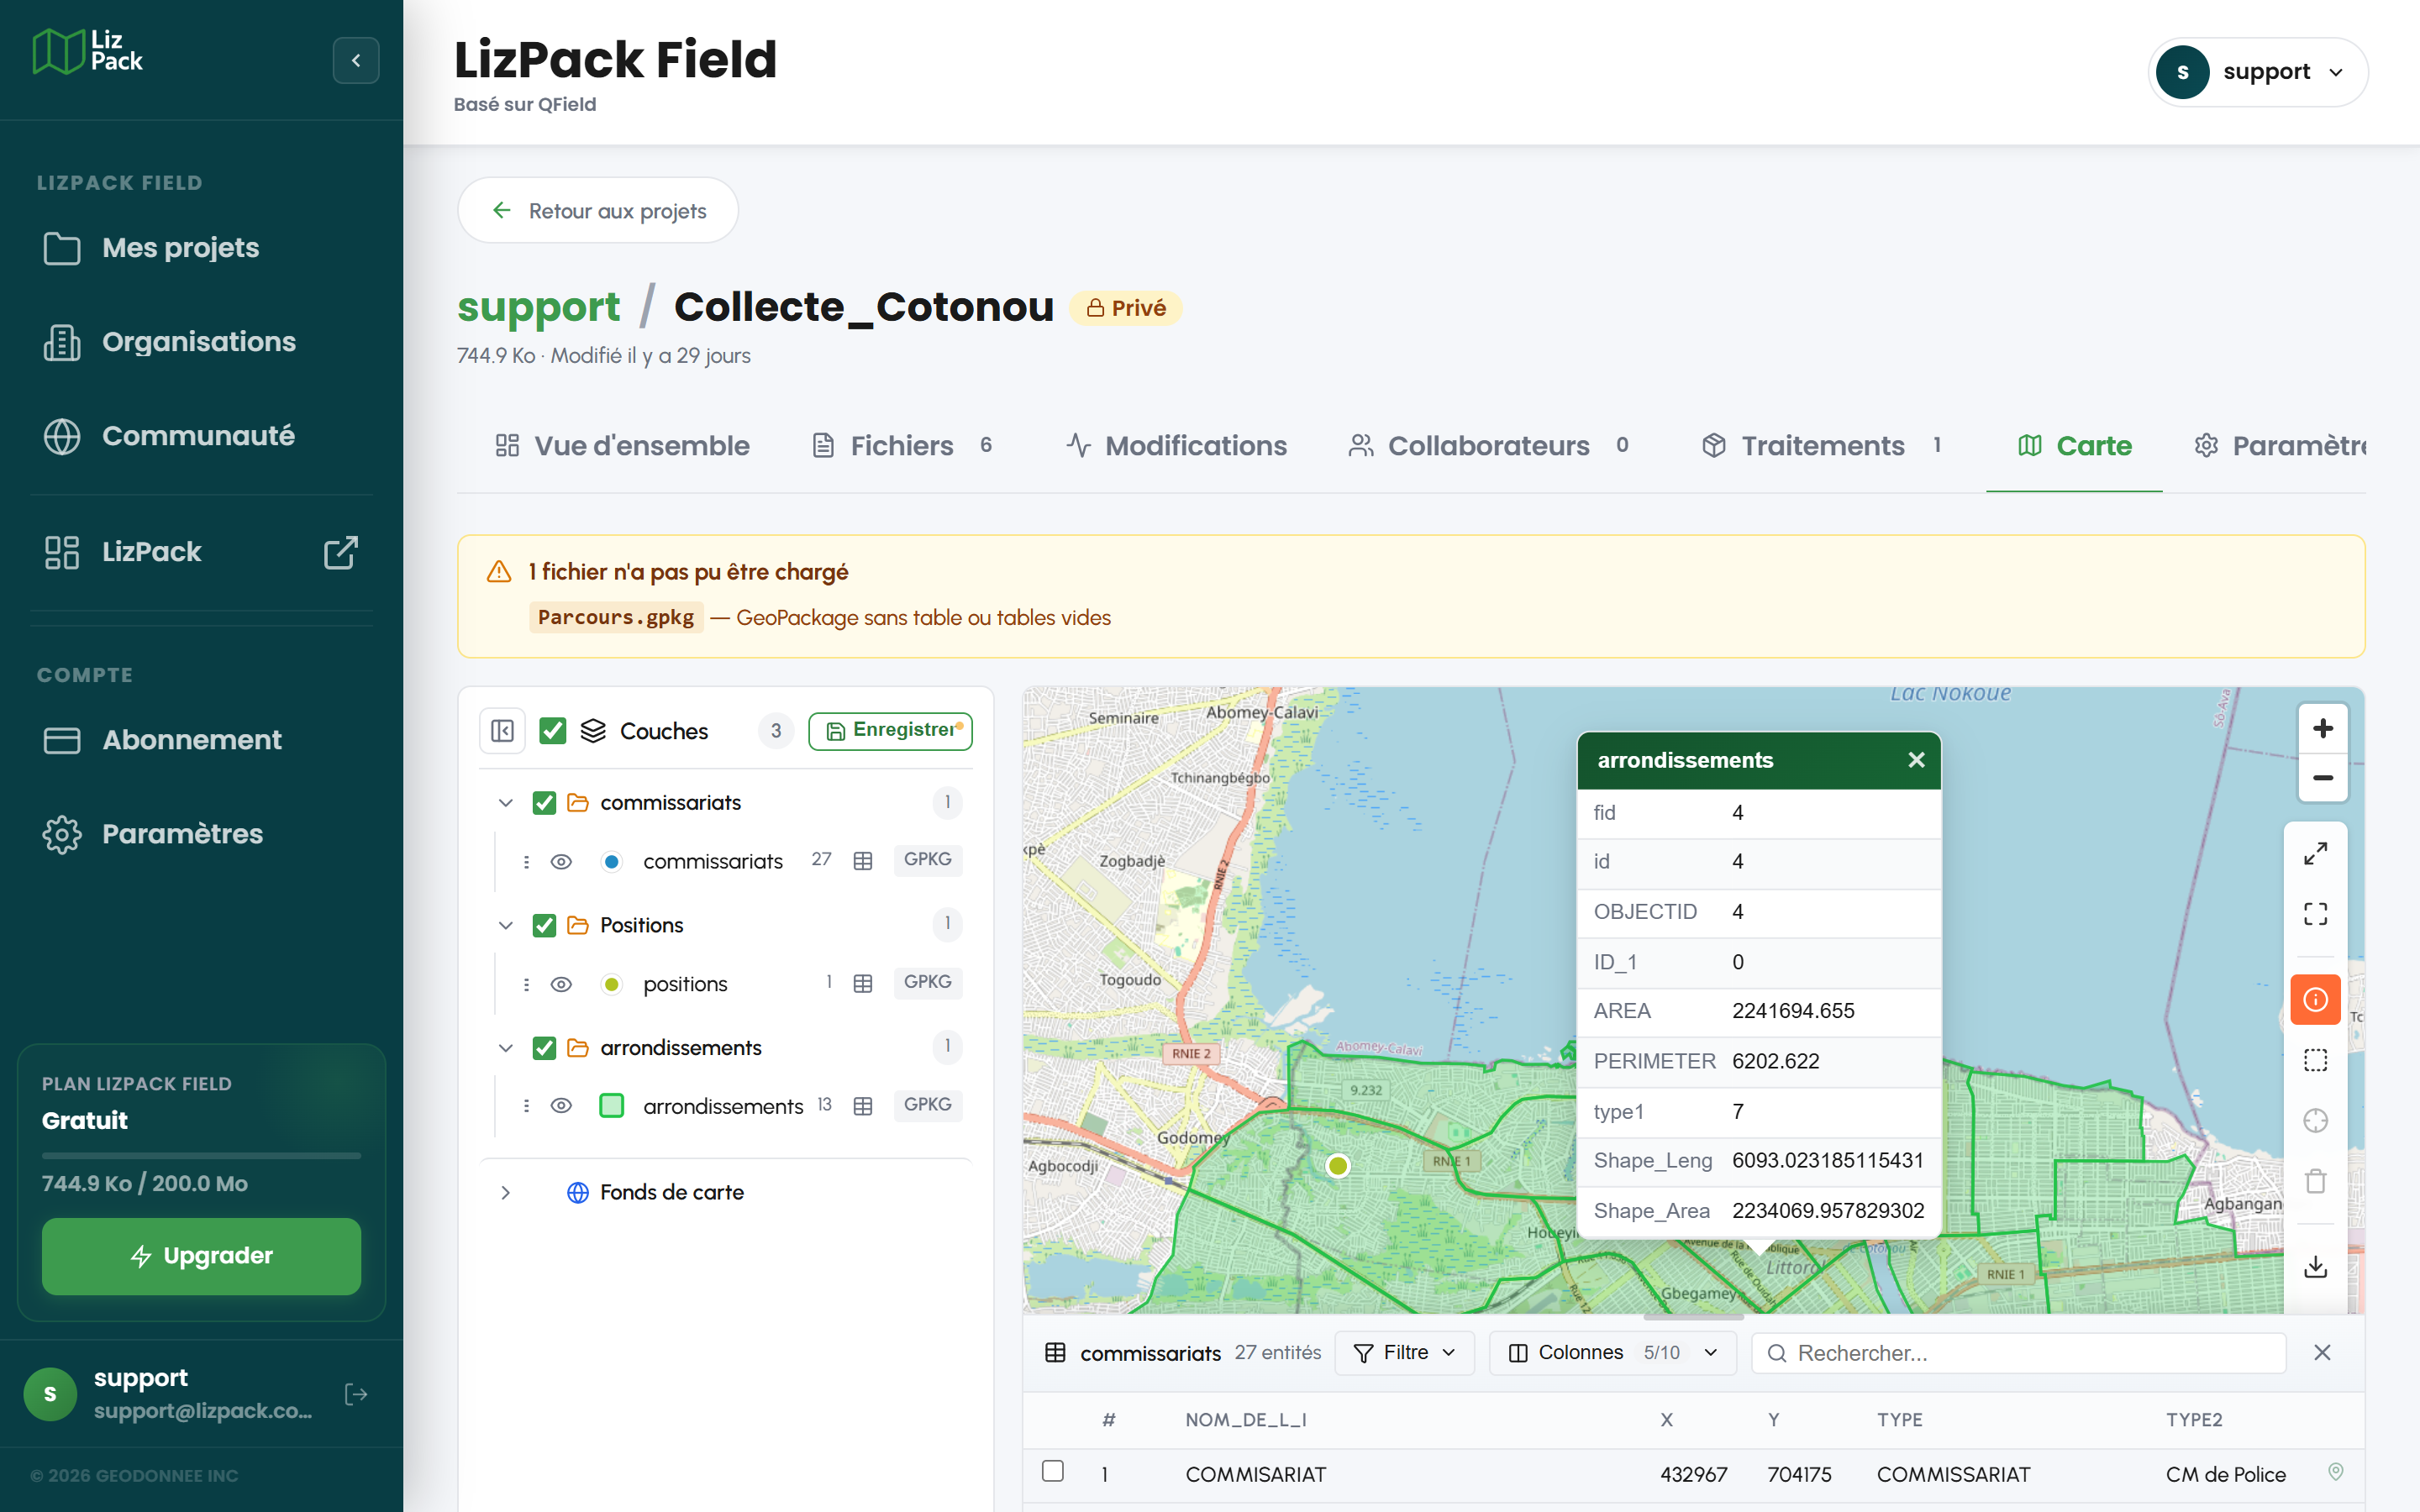Open options menu for arrondissements layer
The width and height of the screenshot is (2420, 1512).
526,1106
